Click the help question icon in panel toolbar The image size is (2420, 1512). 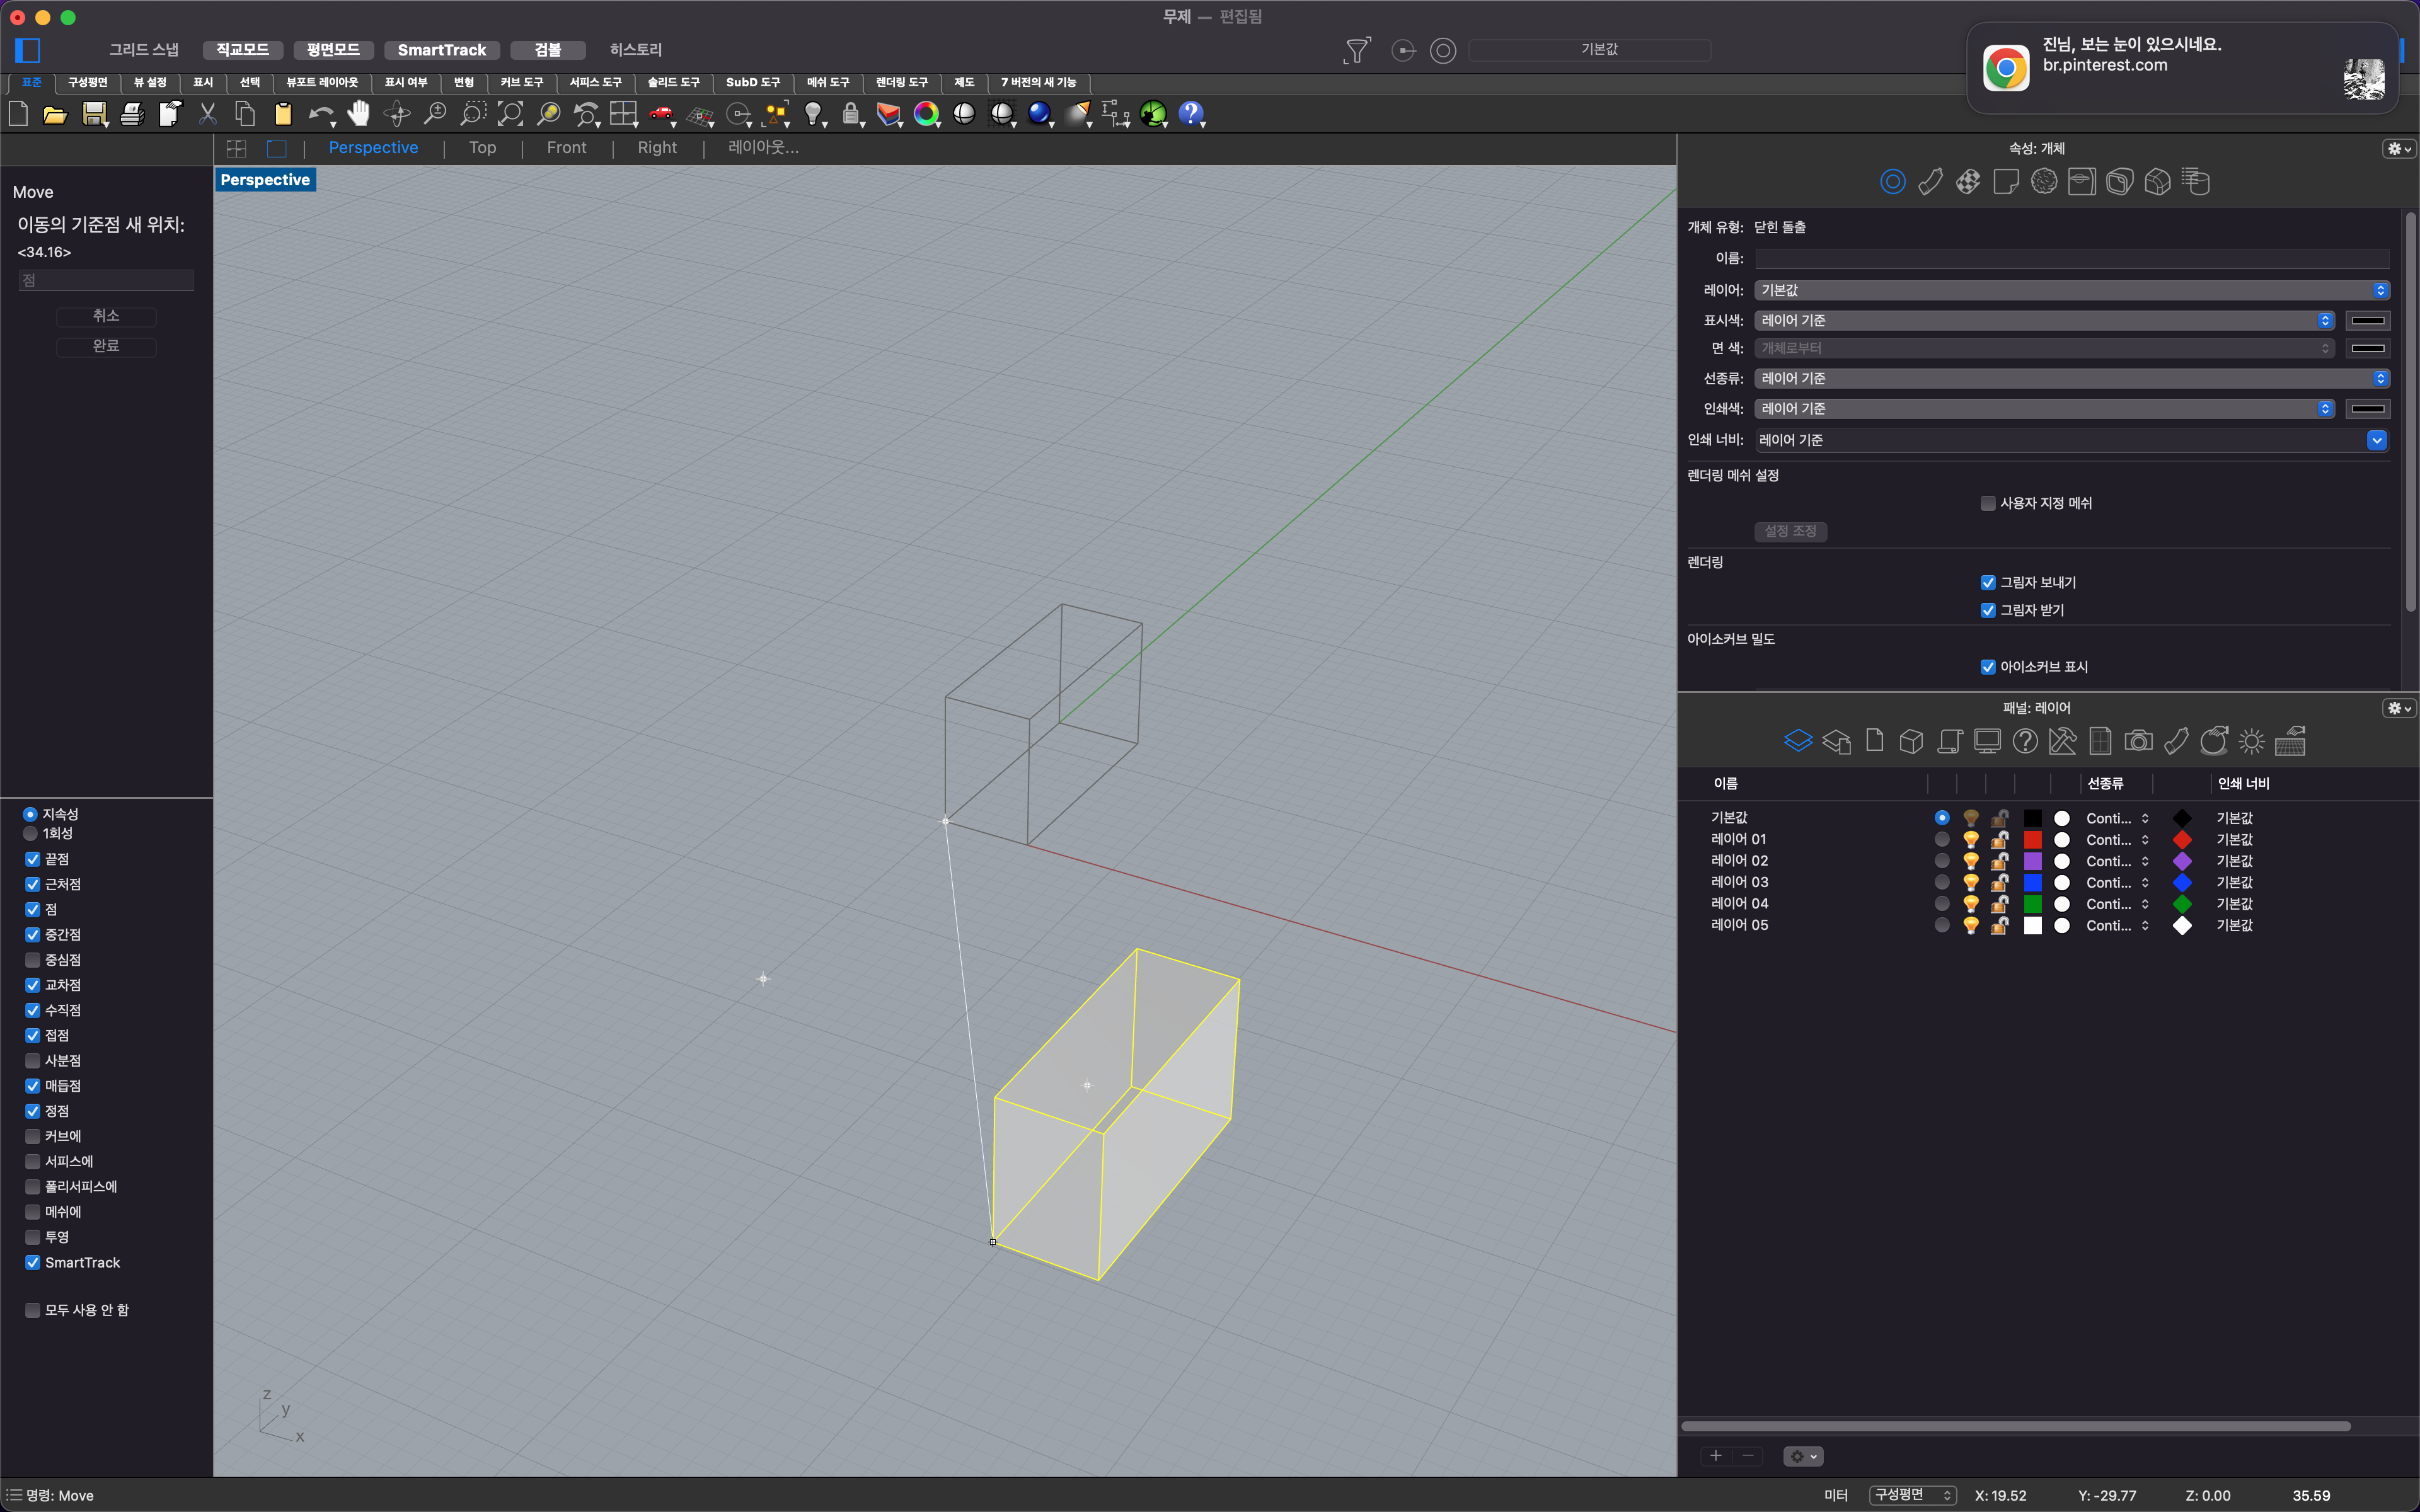tap(2025, 741)
